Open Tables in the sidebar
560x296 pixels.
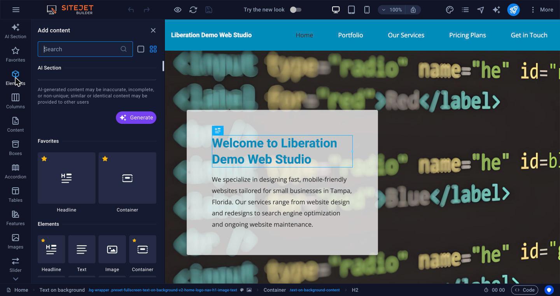[x=16, y=195]
